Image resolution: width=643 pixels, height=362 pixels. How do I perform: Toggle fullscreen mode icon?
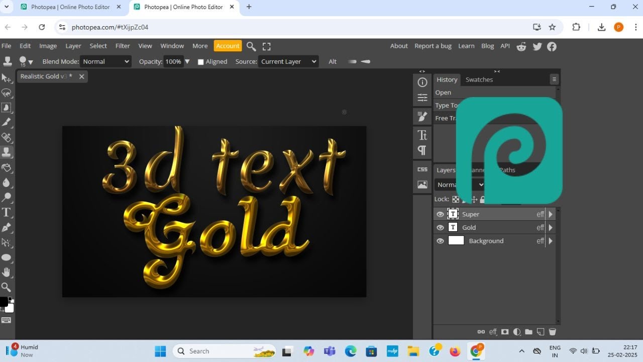267,46
